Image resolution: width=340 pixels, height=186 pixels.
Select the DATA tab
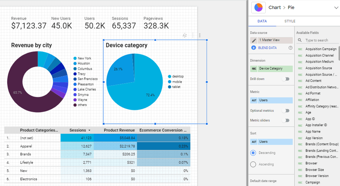(x=262, y=21)
